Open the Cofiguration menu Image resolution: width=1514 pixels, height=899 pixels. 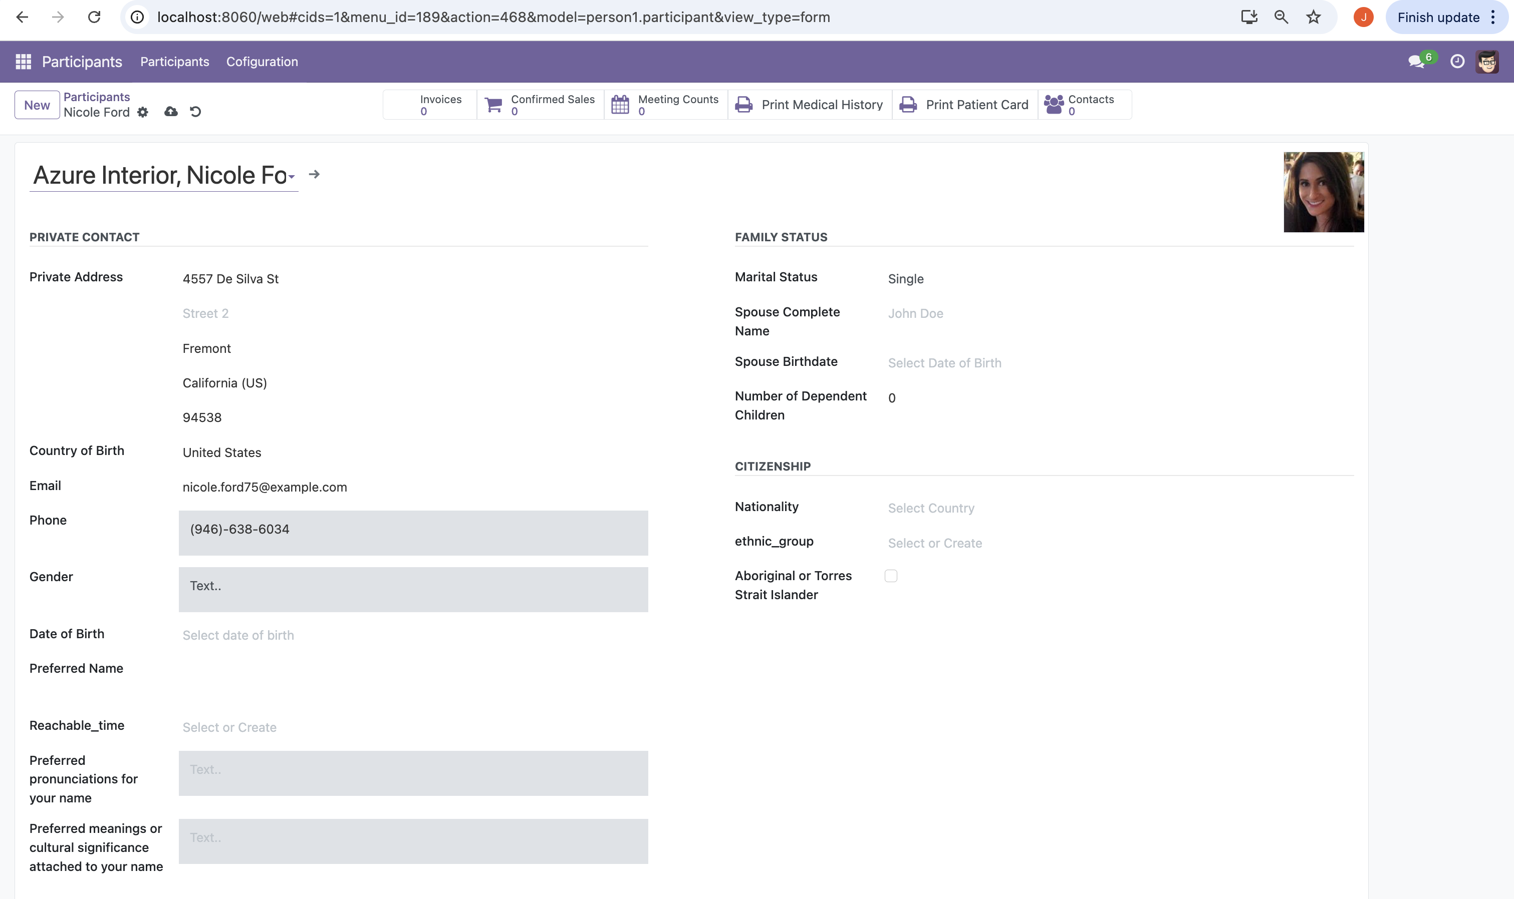click(262, 62)
